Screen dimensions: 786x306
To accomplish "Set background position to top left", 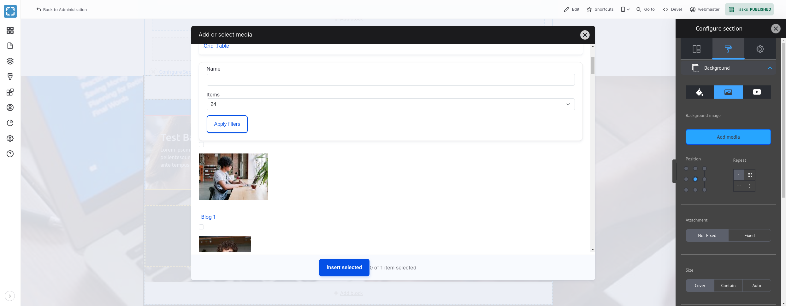I will point(686,169).
